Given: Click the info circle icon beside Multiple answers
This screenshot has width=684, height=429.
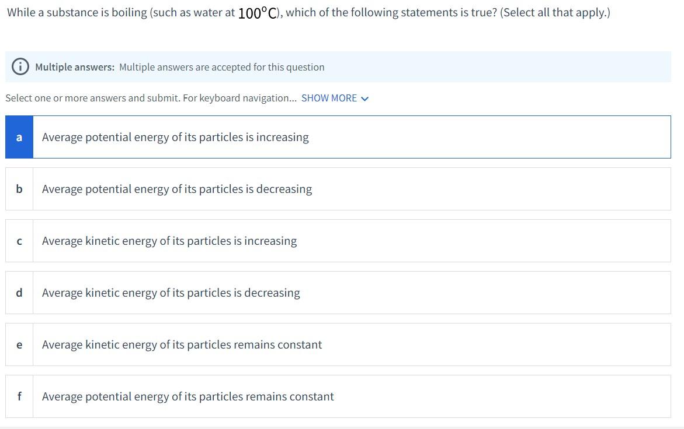Looking at the screenshot, I should click(20, 66).
